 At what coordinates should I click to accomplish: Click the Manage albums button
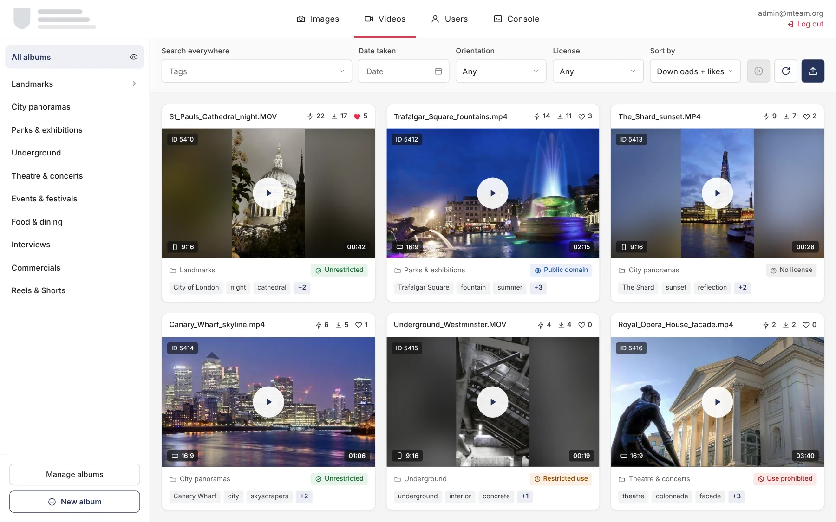[x=75, y=474]
